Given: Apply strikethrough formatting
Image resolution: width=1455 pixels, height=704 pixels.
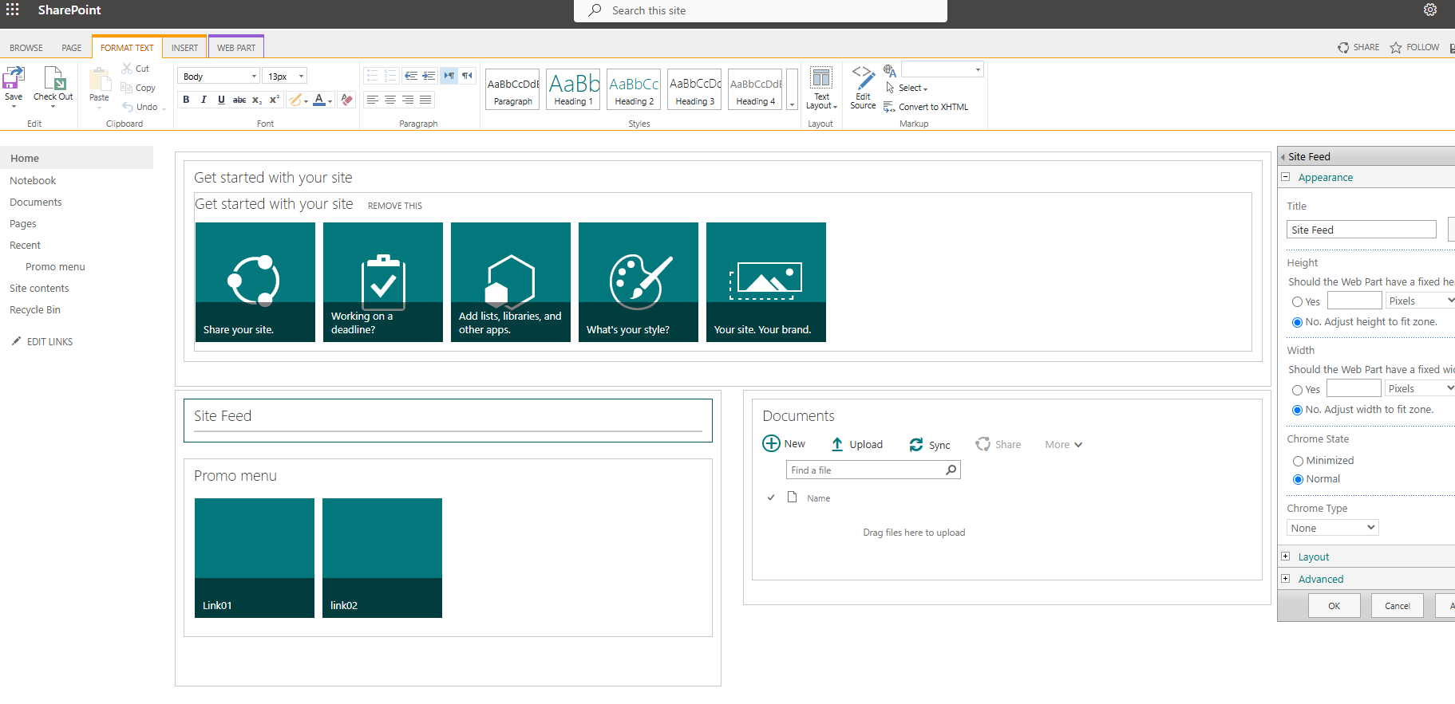Looking at the screenshot, I should coord(239,100).
